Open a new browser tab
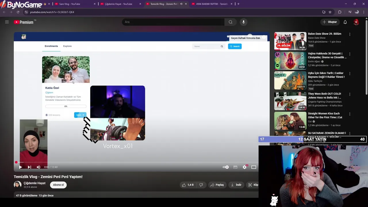This screenshot has width=368, height=207. [238, 4]
